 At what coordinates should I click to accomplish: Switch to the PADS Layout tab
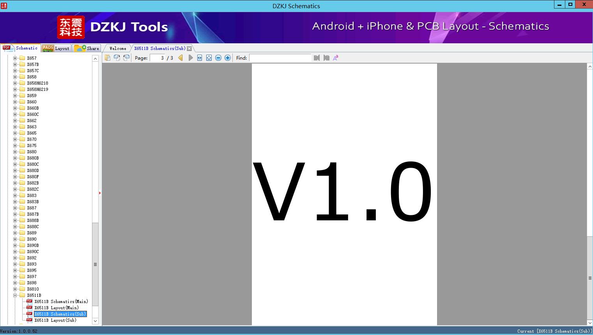[56, 48]
